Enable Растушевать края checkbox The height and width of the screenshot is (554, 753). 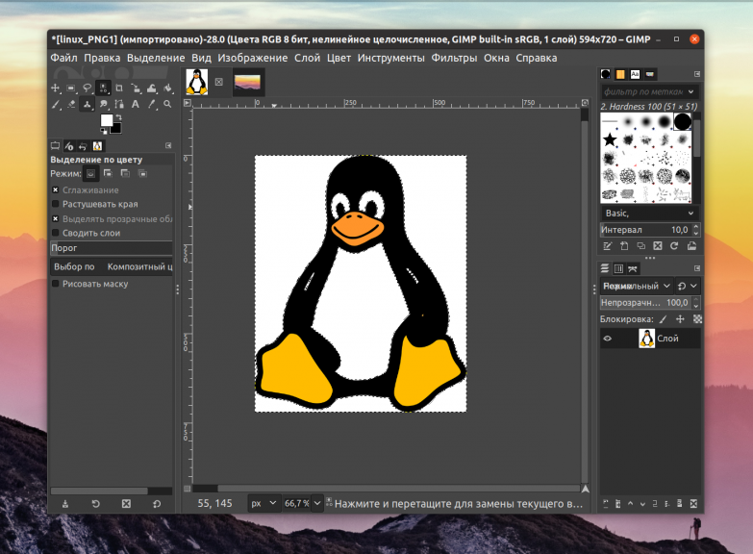[x=55, y=204]
